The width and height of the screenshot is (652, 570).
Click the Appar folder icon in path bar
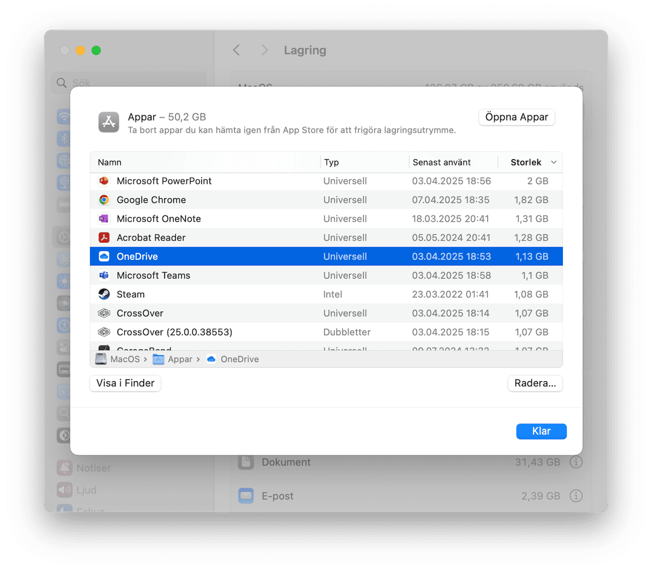click(x=158, y=359)
